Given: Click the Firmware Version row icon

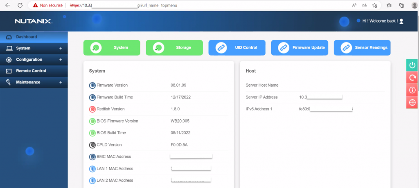Looking at the screenshot, I should [x=92, y=85].
